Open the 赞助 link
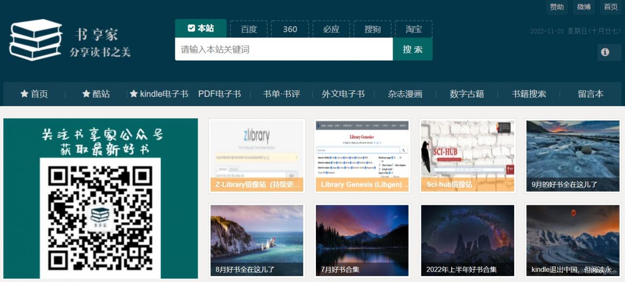 click(x=557, y=7)
